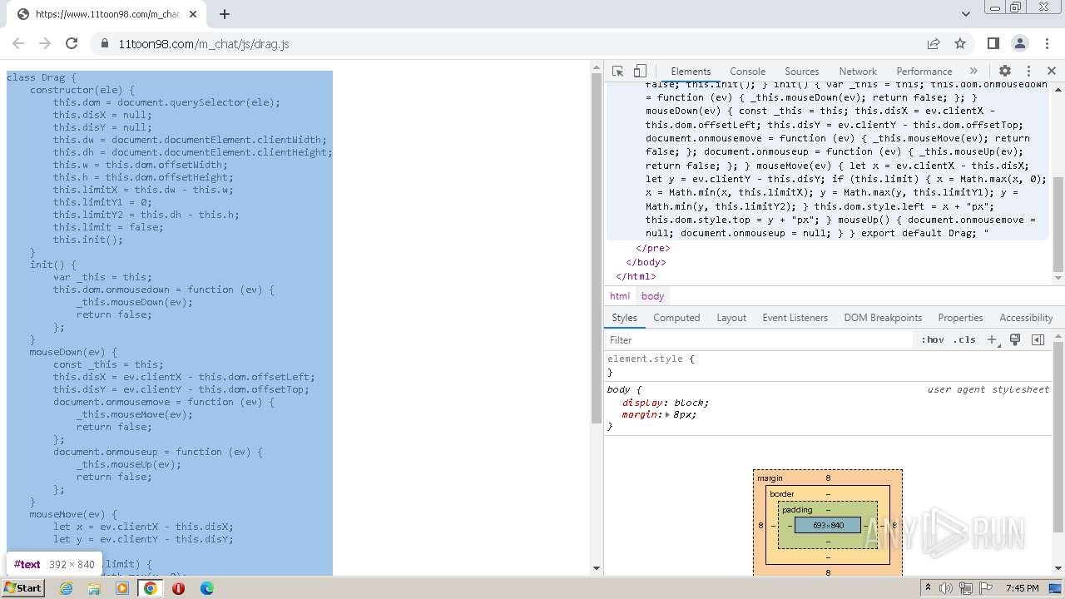Open the Properties pane tab
This screenshot has height=599, width=1065.
pos(960,318)
